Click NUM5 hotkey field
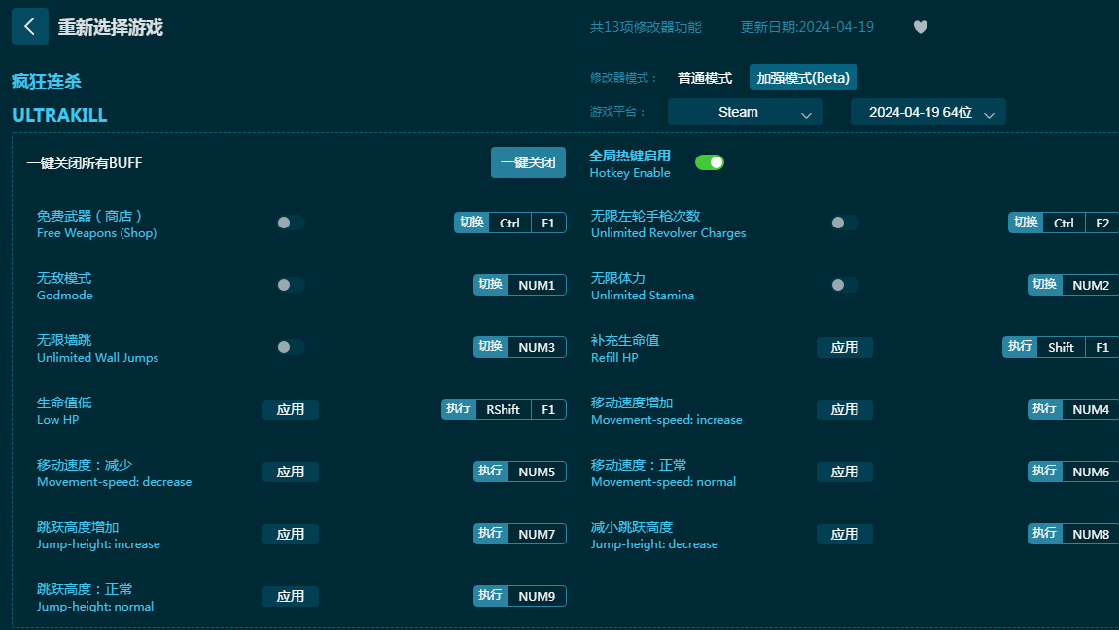 point(537,471)
